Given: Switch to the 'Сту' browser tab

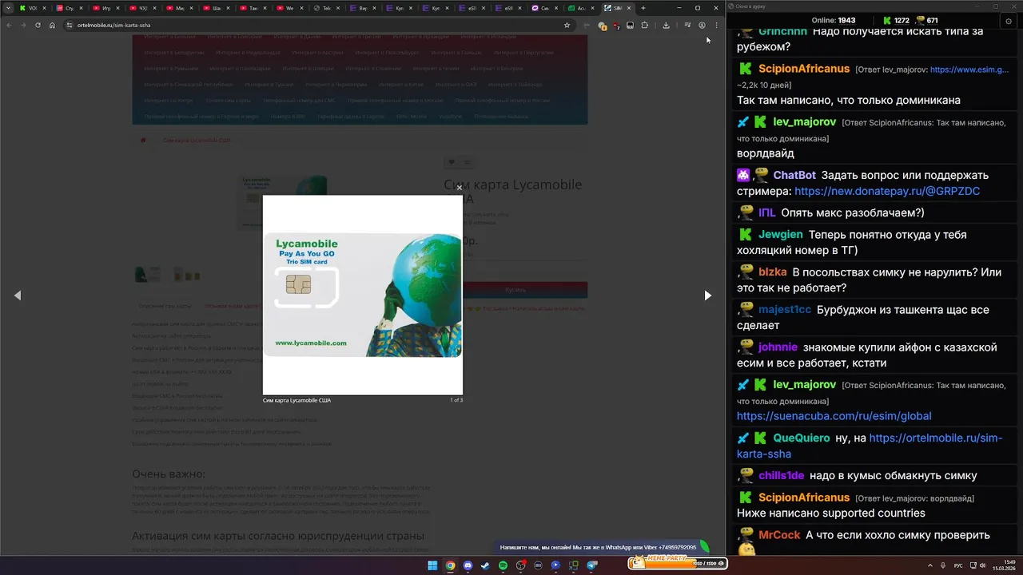Looking at the screenshot, I should coord(69,8).
